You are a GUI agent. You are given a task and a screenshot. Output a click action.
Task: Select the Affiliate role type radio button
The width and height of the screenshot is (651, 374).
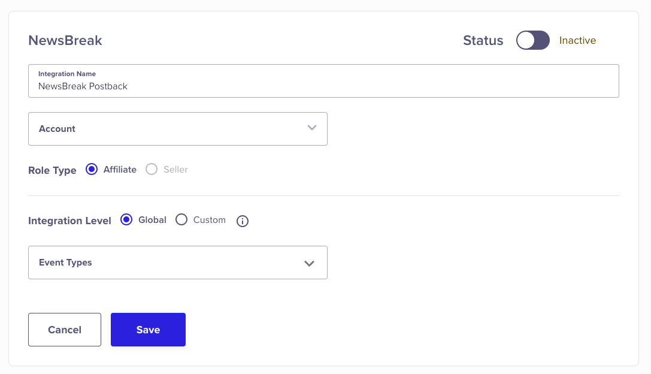coord(92,170)
